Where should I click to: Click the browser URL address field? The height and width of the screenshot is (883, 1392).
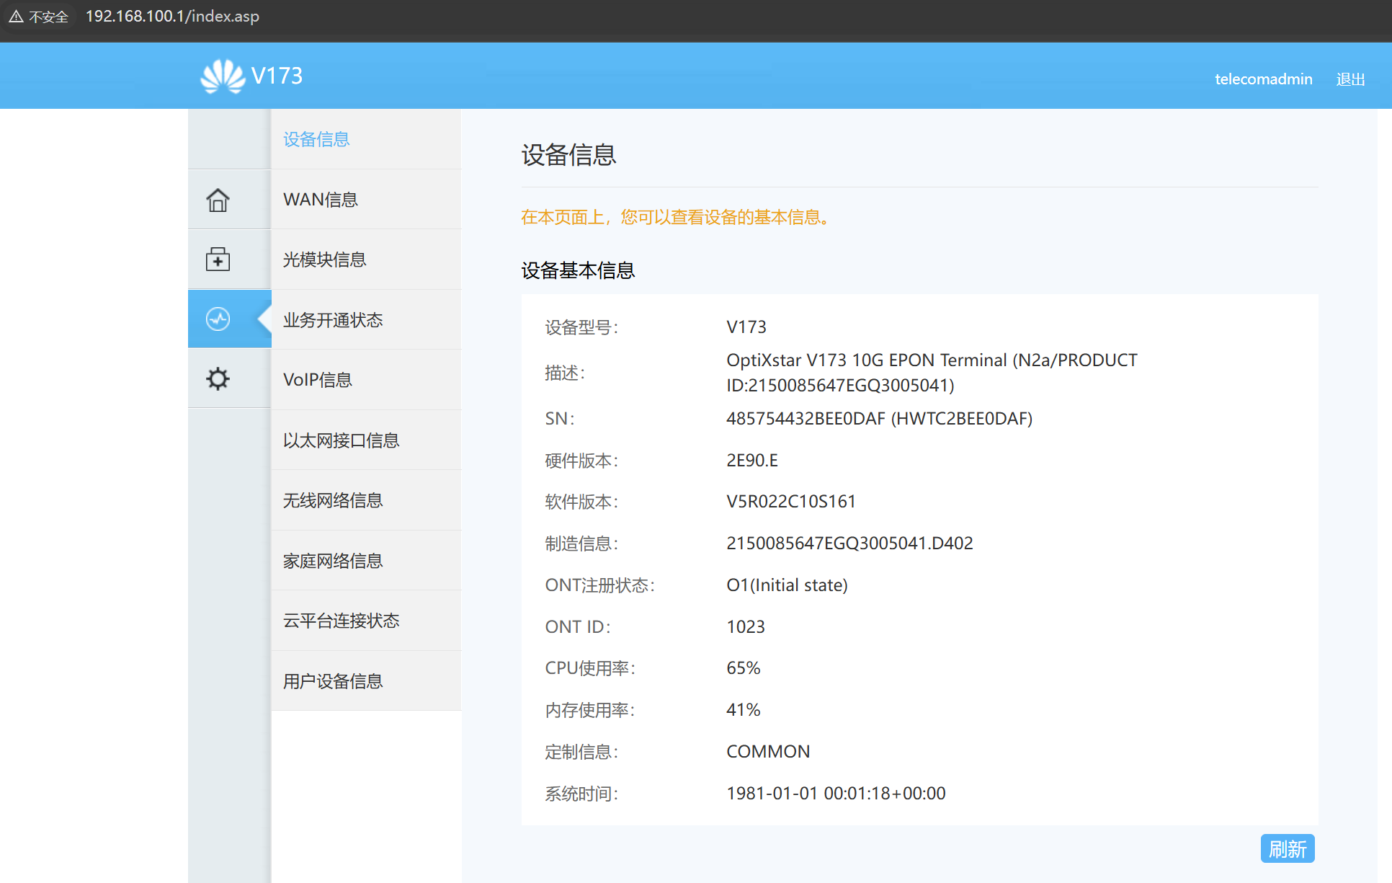coord(172,17)
